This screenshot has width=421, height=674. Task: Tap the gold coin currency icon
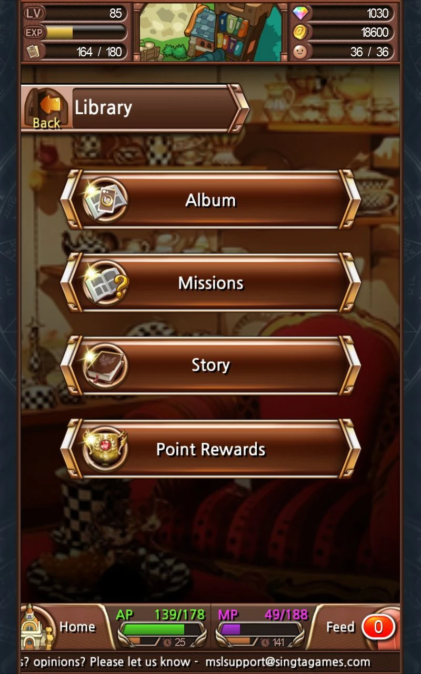[300, 33]
